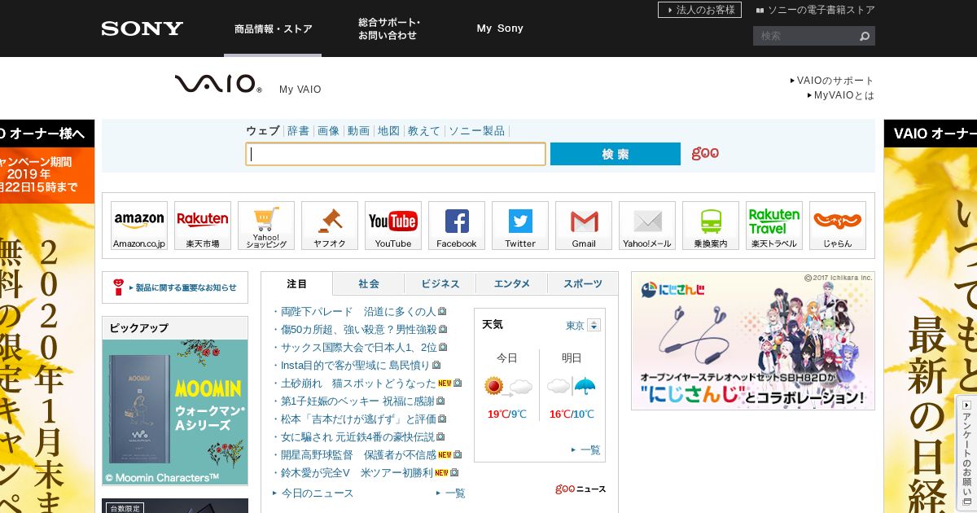Open the YouTube shortcut icon

tap(393, 226)
